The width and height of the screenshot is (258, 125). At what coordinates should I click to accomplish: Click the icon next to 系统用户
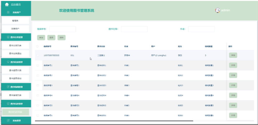pyautogui.click(x=8, y=12)
